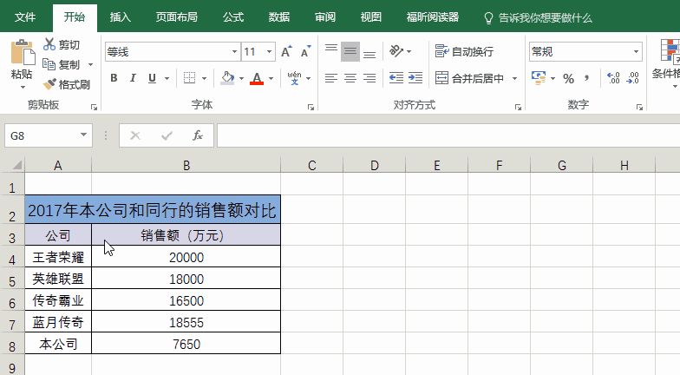Click the Cut (剪切) scissors icon
This screenshot has height=375, width=680.
pyautogui.click(x=49, y=44)
